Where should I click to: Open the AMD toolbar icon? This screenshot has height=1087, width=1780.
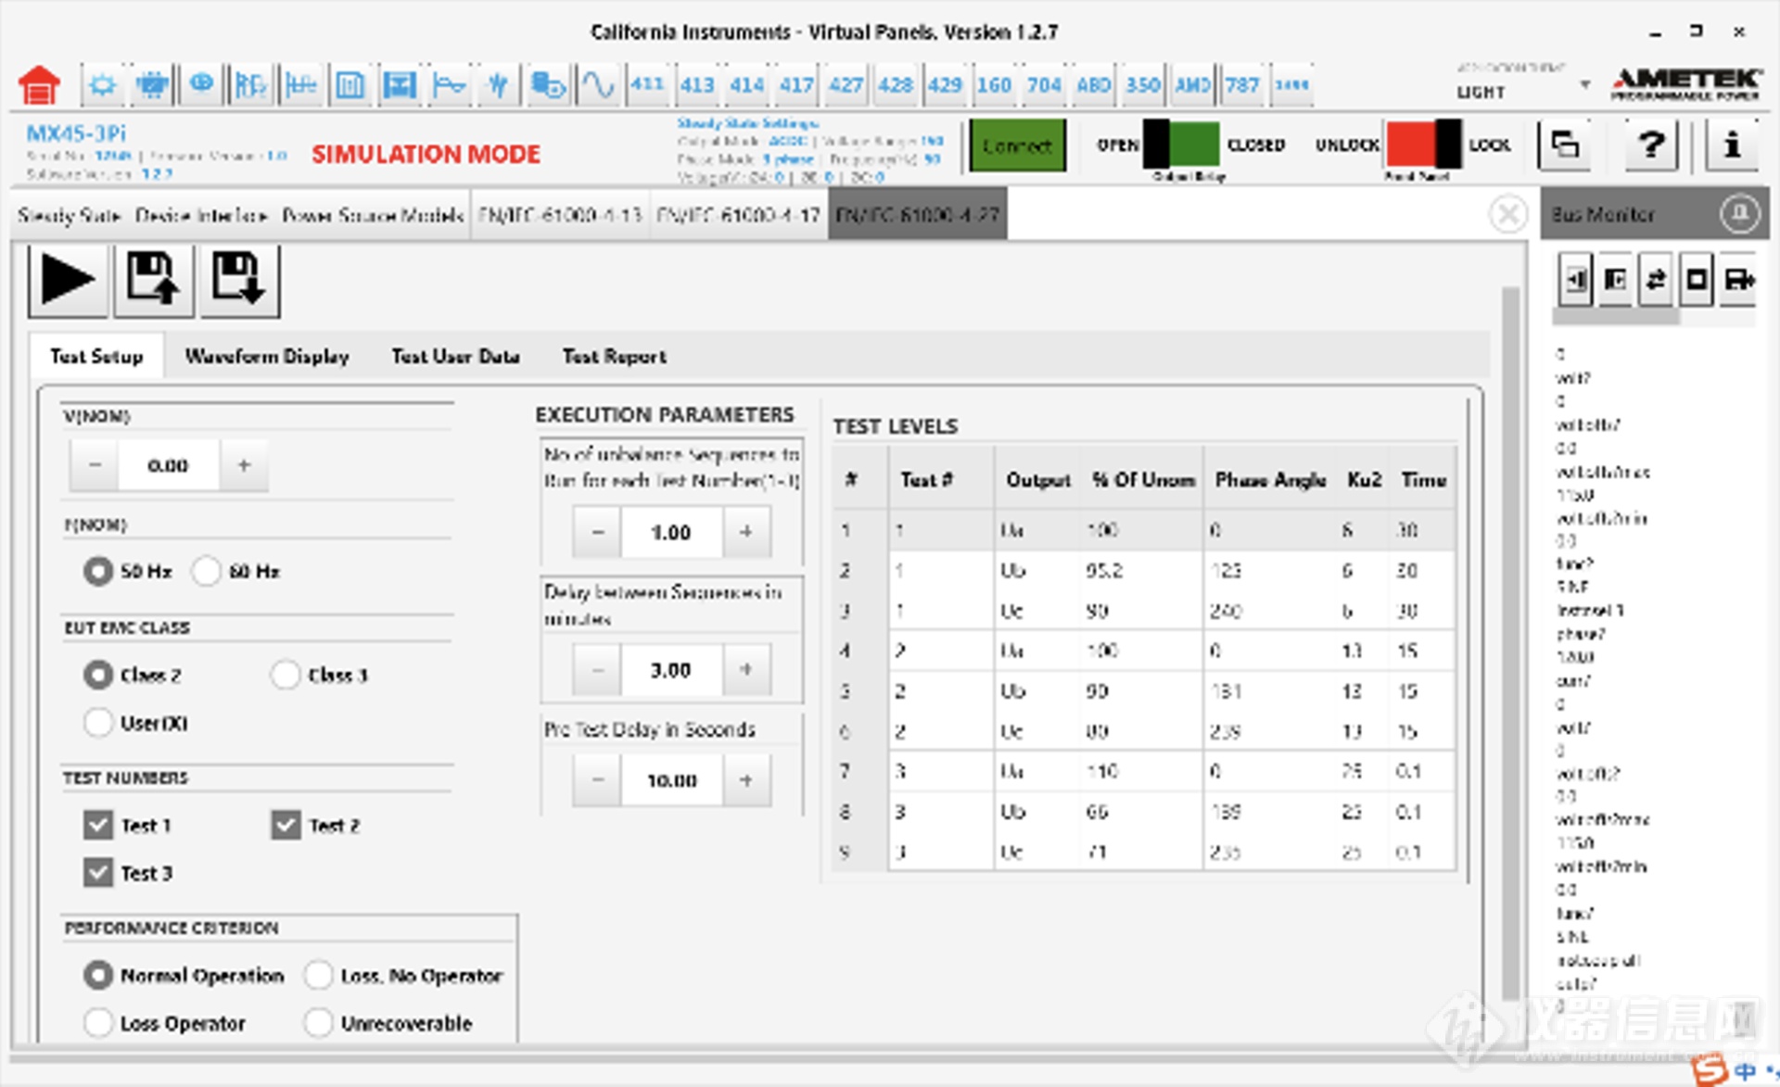pyautogui.click(x=1192, y=84)
